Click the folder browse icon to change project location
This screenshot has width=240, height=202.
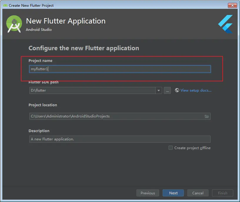tap(207, 116)
